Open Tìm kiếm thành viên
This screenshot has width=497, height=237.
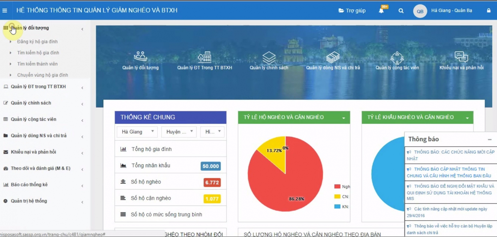point(37,64)
